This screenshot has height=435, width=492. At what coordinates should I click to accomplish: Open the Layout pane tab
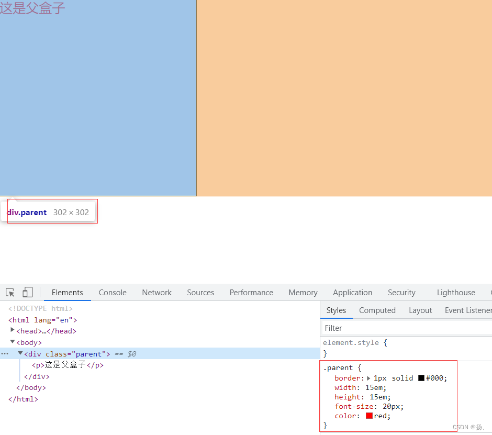pyautogui.click(x=420, y=310)
